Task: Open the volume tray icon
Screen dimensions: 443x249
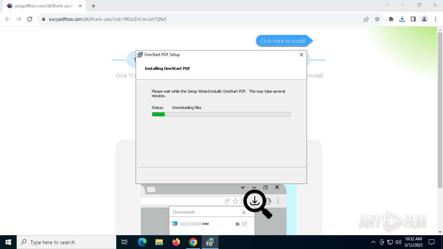Action: coord(398,242)
